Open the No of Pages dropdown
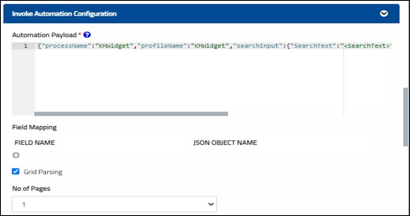410x216 pixels. [x=114, y=204]
